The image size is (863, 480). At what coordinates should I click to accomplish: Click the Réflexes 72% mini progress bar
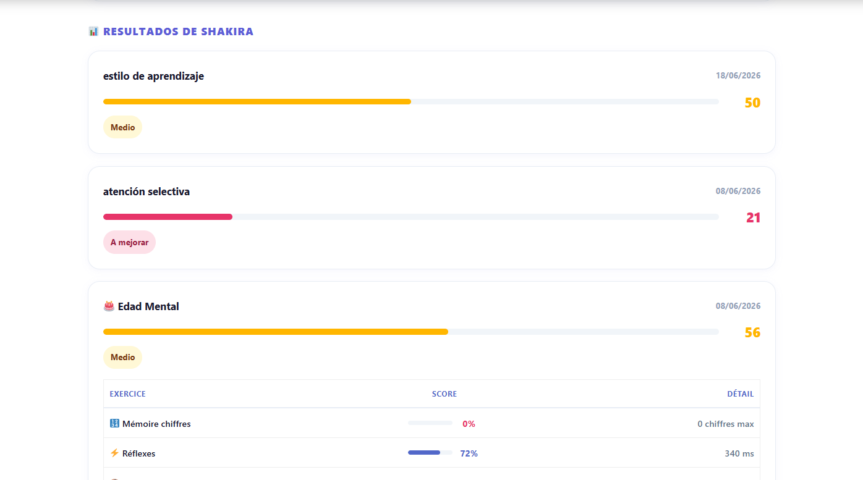point(430,453)
